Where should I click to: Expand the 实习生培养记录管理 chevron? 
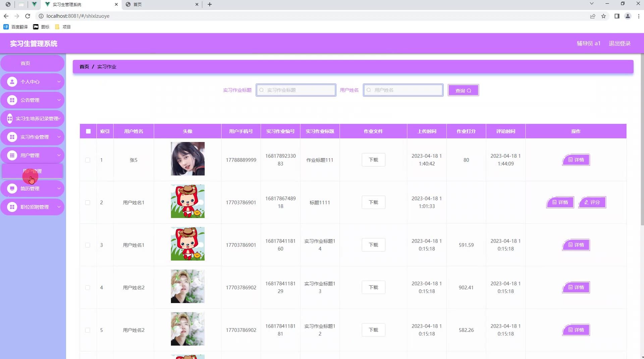coord(59,119)
